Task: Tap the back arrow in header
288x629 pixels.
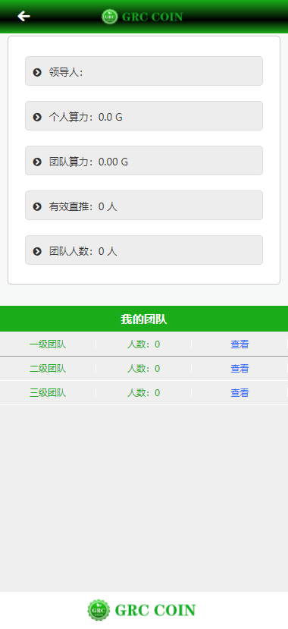Action: tap(23, 16)
